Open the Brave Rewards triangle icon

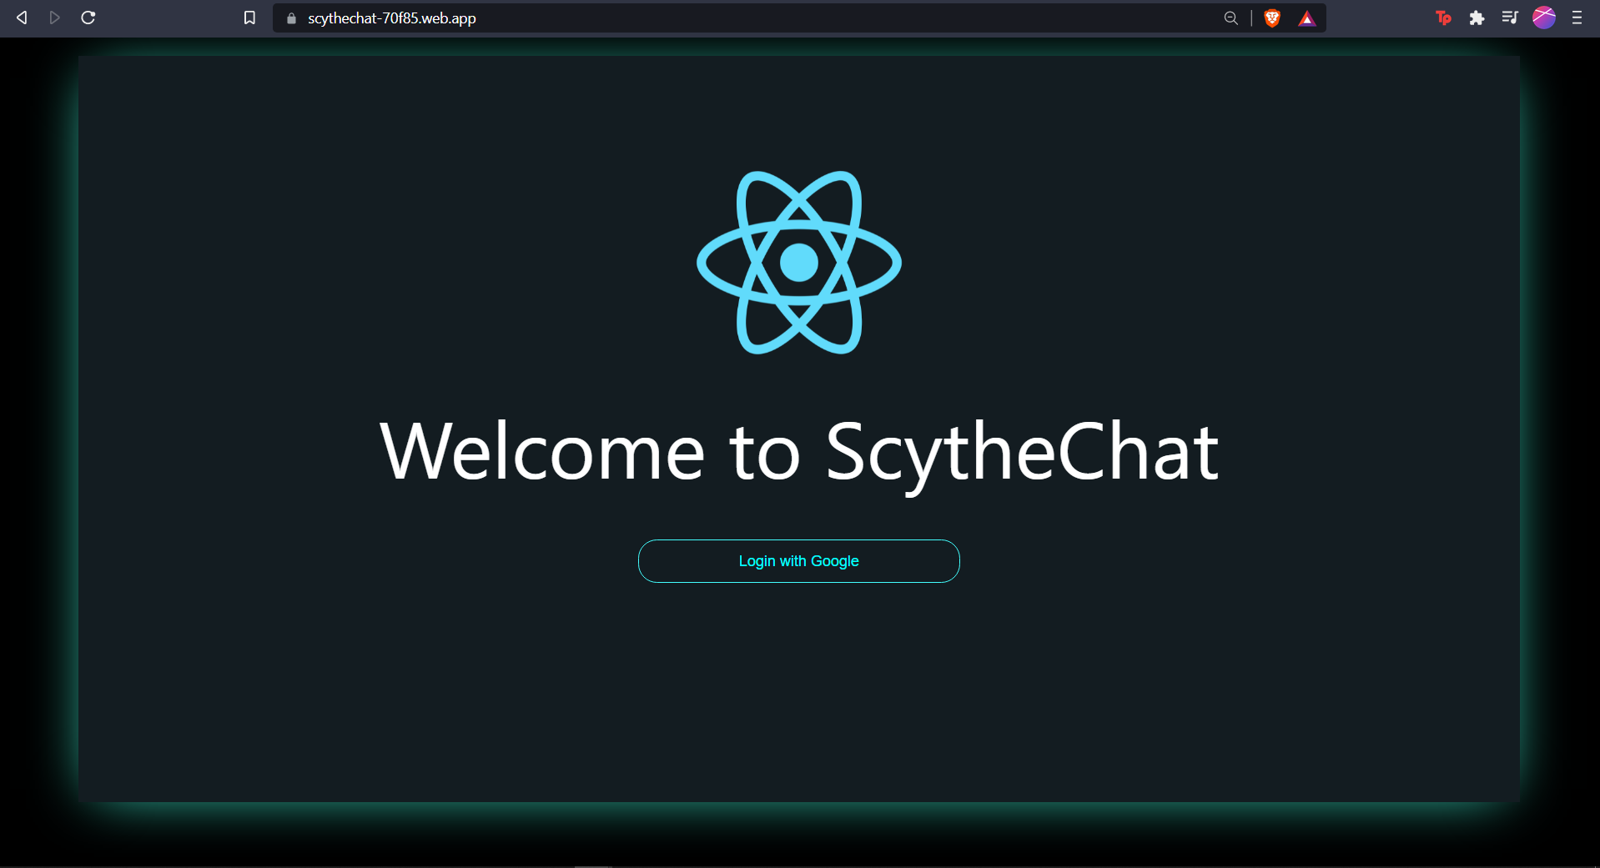pyautogui.click(x=1306, y=18)
